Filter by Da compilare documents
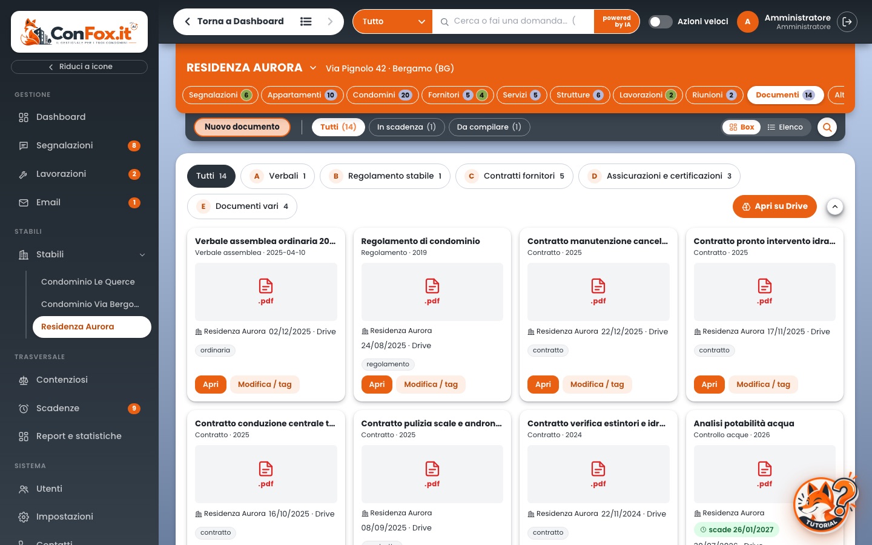 489,127
